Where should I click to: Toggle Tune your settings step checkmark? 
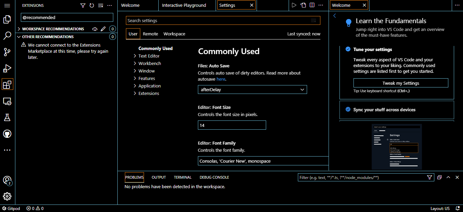(348, 49)
